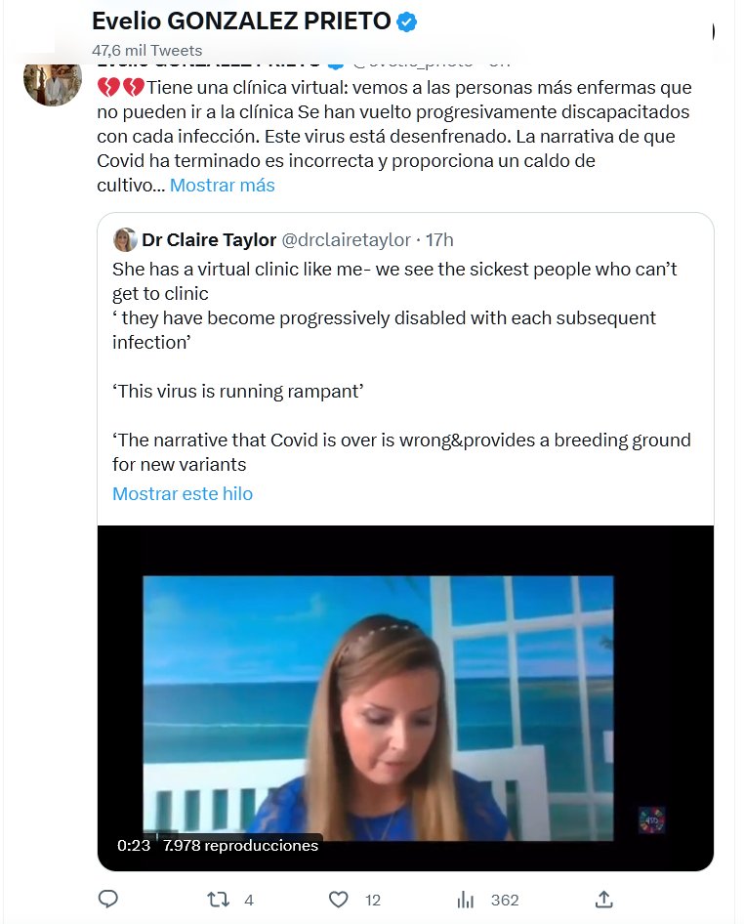Open the thread via "Mostrar este hilo"
Viewport: 744px width, 924px height.
tap(183, 494)
